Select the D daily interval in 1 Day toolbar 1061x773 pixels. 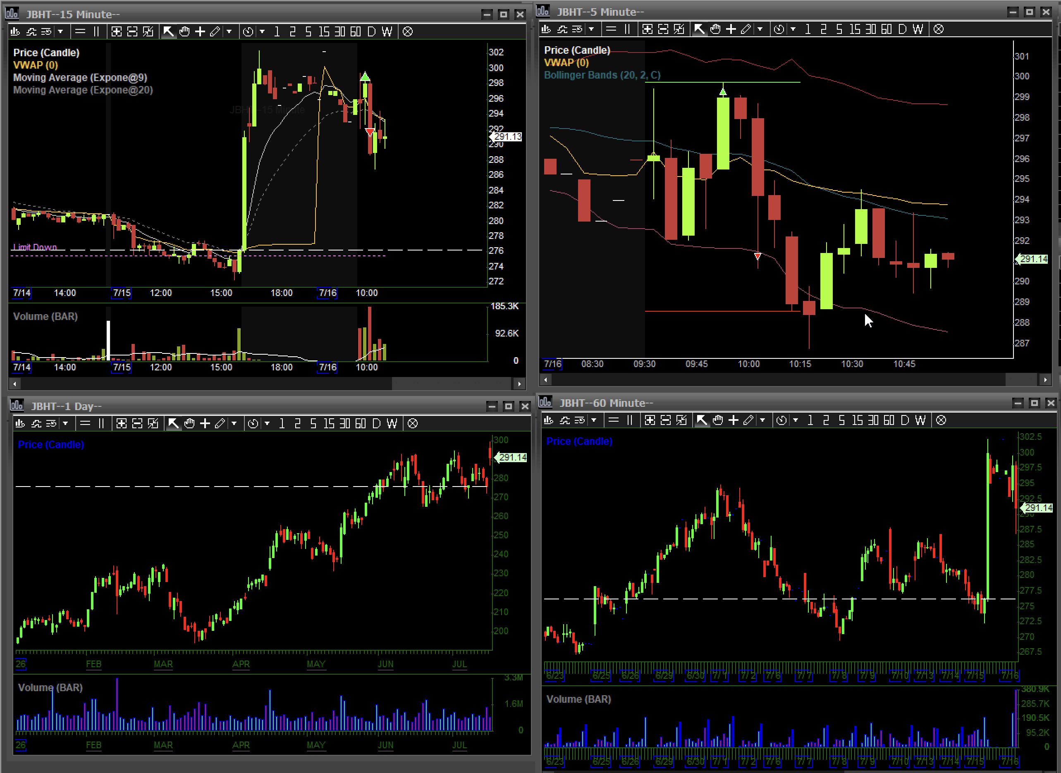click(376, 423)
